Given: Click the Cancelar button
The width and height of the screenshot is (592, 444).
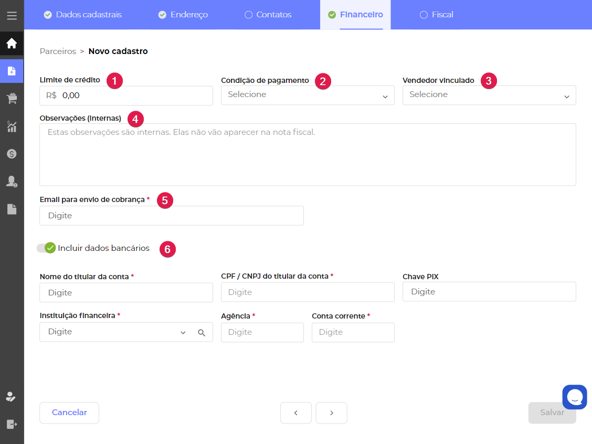Looking at the screenshot, I should click(69, 413).
